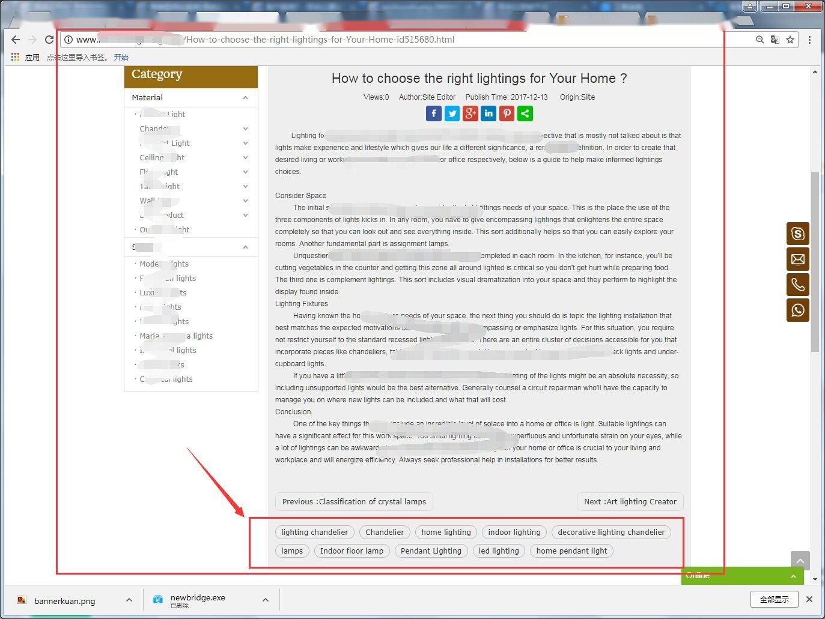Reload the page in browser
This screenshot has width=825, height=619.
(x=49, y=40)
